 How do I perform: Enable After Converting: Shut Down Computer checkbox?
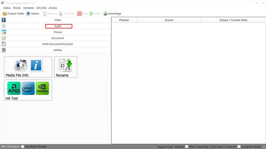187,146
